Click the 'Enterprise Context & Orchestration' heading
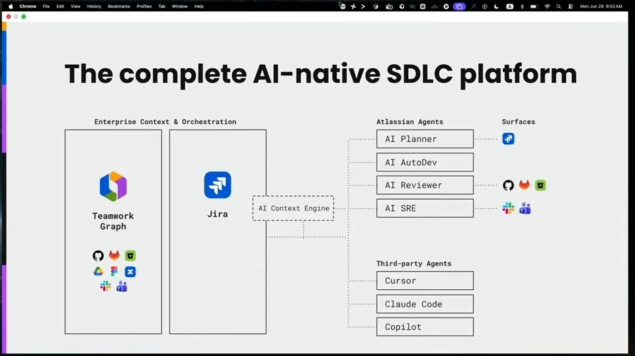 (165, 122)
